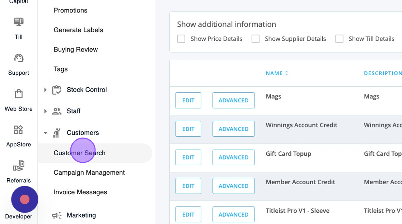Open the Staff section label

(x=74, y=111)
